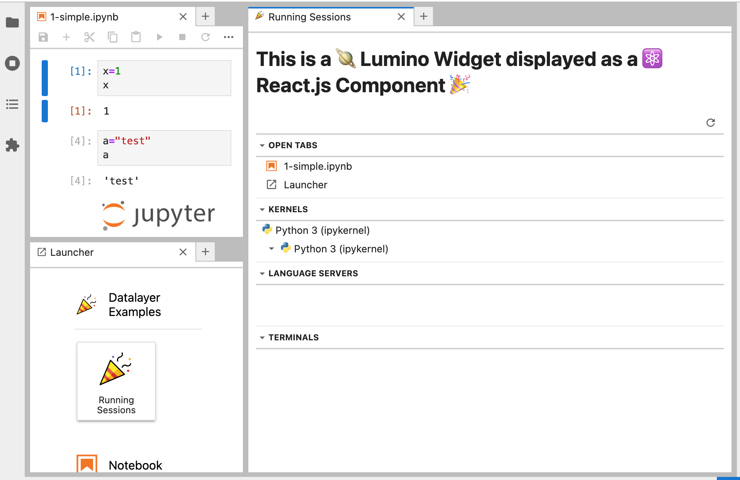Collapse the KERNELS section
The image size is (740, 480).
[x=263, y=209]
